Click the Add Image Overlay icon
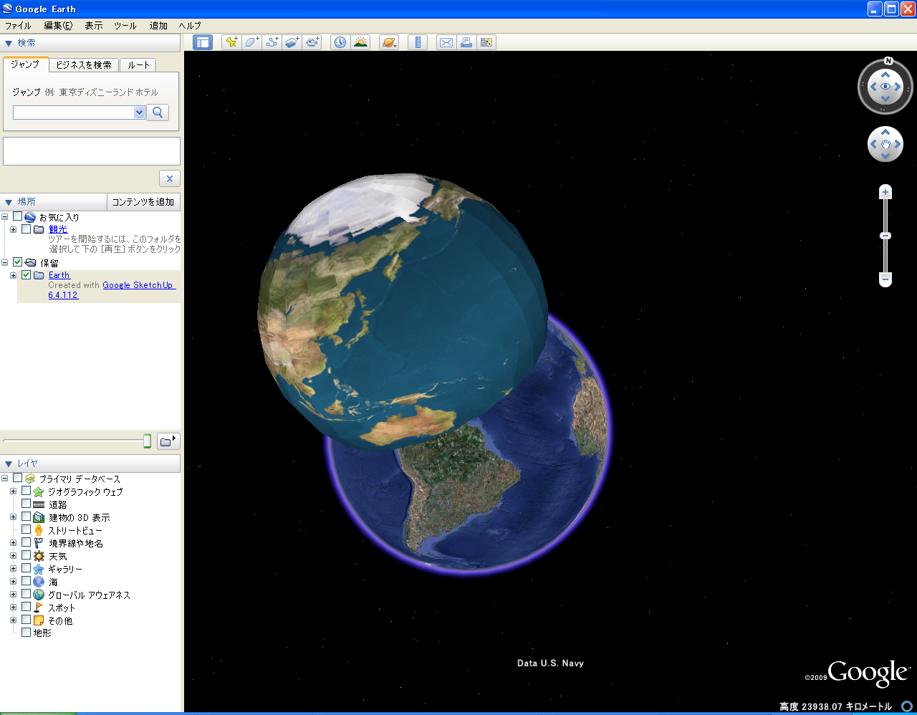917x715 pixels. 292,42
